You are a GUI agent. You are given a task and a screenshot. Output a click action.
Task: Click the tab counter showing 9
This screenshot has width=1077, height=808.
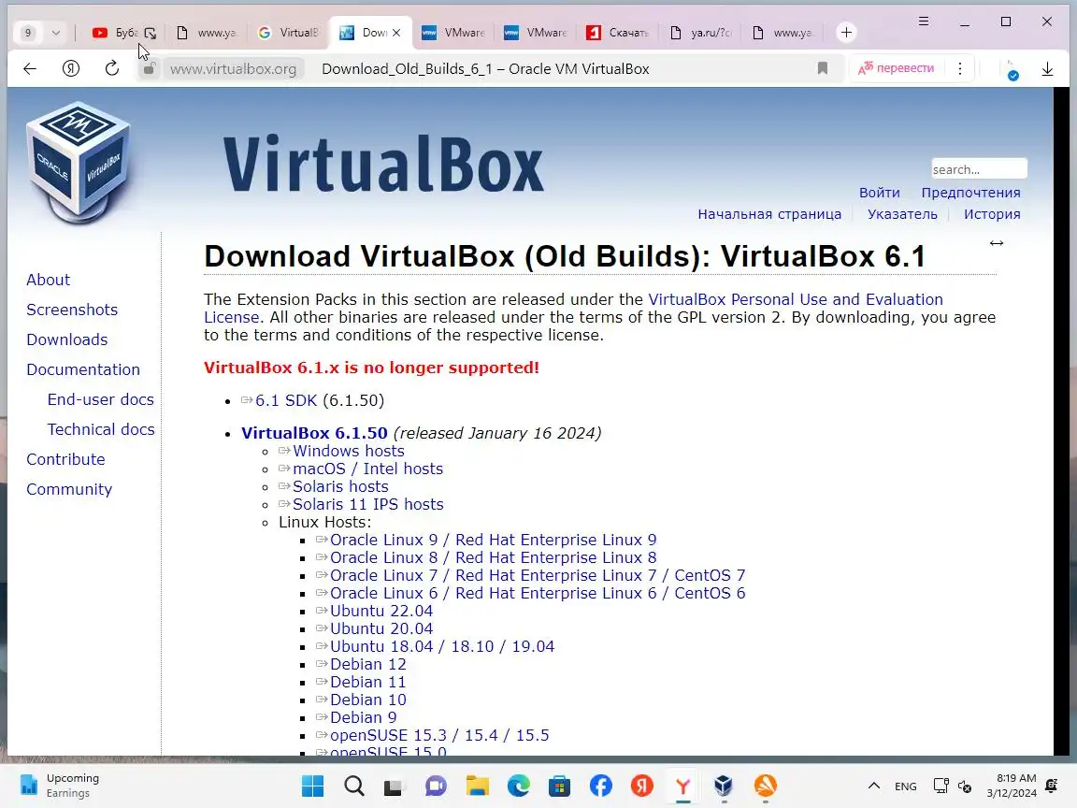27,33
